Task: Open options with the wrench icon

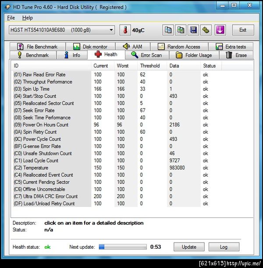Action: (x=206, y=30)
